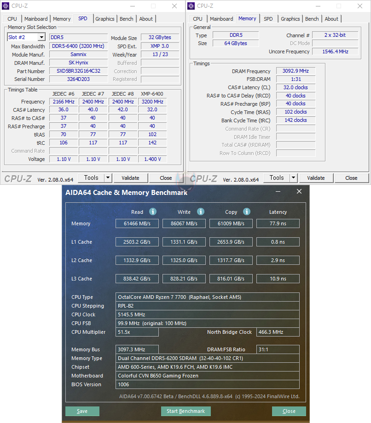
Task: Minimize the left CPU-Z window
Action: pyautogui.click(x=132, y=6)
